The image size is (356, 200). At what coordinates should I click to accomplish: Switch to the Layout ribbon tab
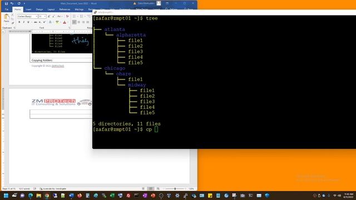pyautogui.click(x=51, y=9)
